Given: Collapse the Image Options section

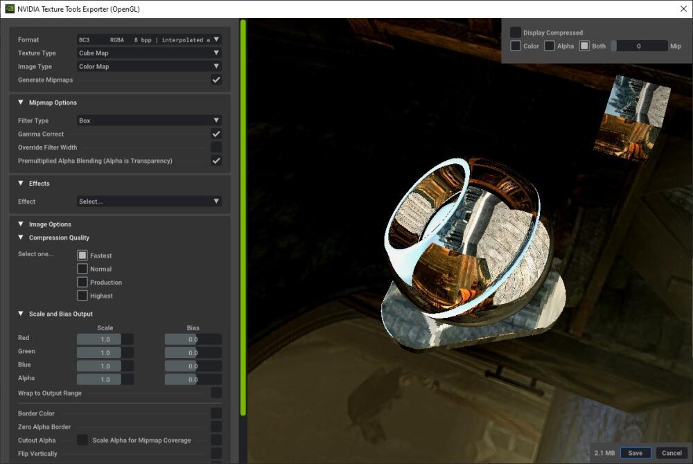Looking at the screenshot, I should (x=21, y=224).
